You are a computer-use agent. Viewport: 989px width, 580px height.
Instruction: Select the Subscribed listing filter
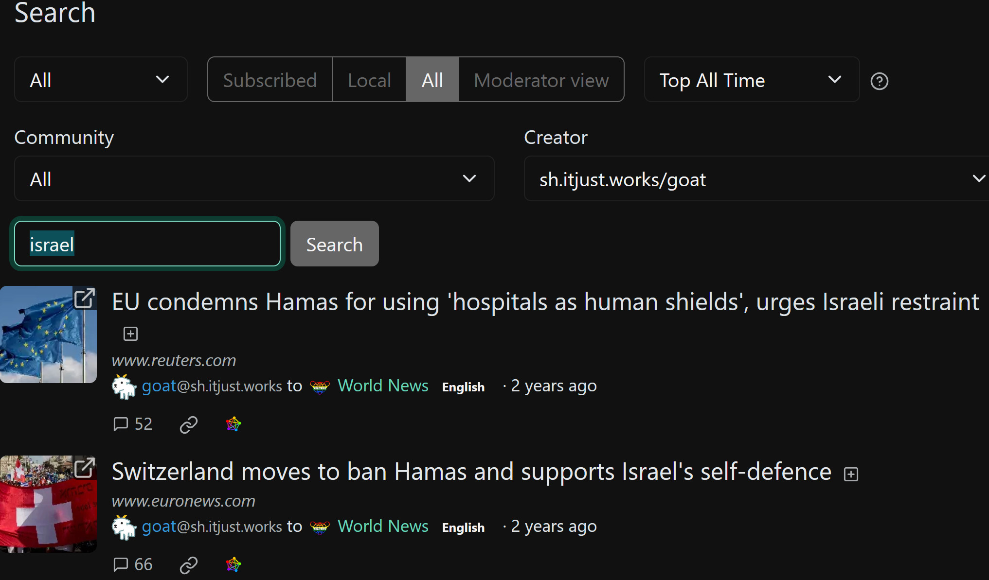(270, 80)
